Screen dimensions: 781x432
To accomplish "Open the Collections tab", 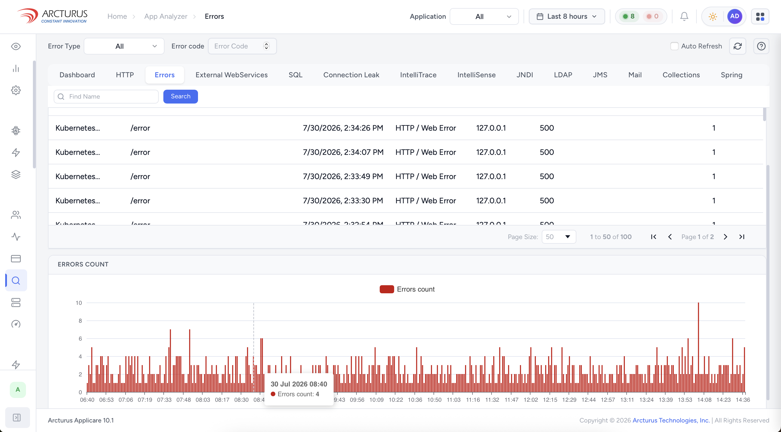I will [x=681, y=75].
